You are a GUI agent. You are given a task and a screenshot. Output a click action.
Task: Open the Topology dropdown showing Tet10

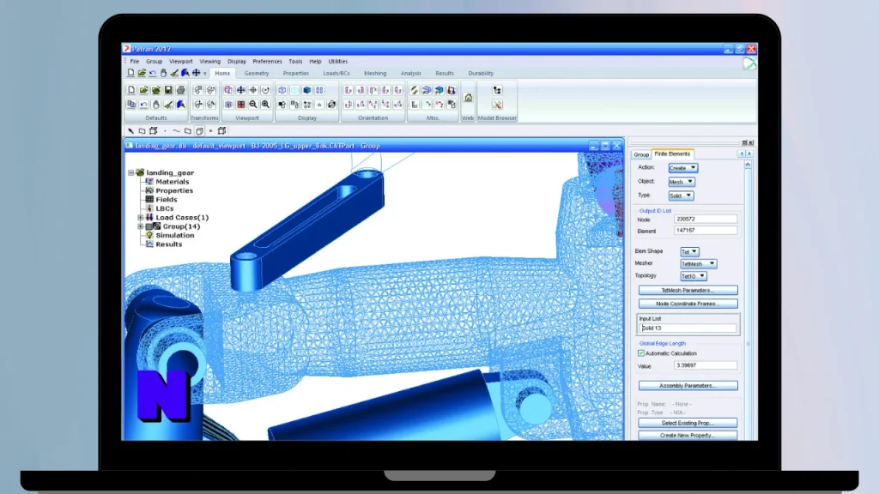tap(694, 276)
